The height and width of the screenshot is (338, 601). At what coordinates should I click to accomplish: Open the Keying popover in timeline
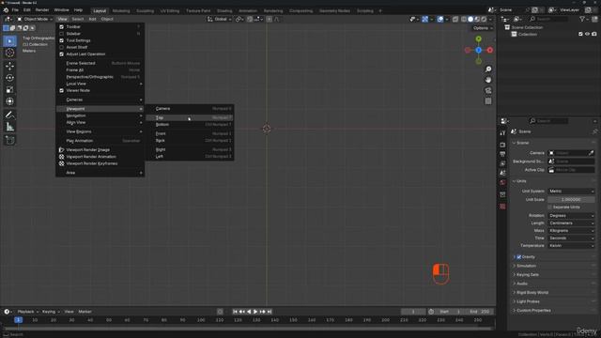(x=51, y=312)
